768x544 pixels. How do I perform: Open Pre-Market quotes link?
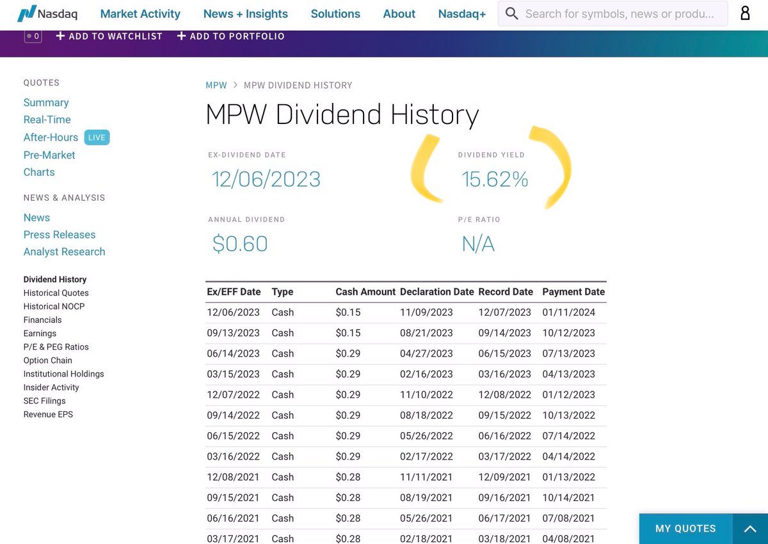pos(49,155)
